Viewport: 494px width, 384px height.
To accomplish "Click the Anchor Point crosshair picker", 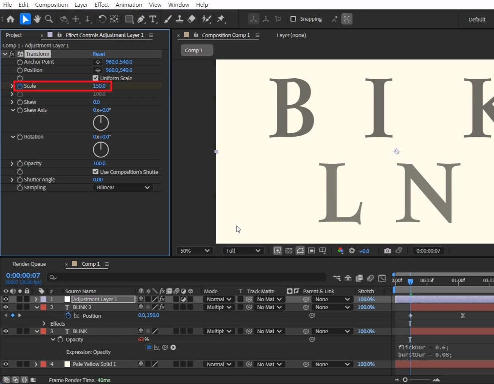I will pyautogui.click(x=98, y=62).
